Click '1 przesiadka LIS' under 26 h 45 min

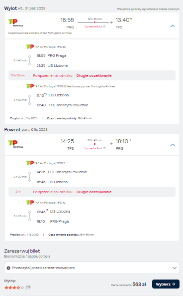coord(95,148)
